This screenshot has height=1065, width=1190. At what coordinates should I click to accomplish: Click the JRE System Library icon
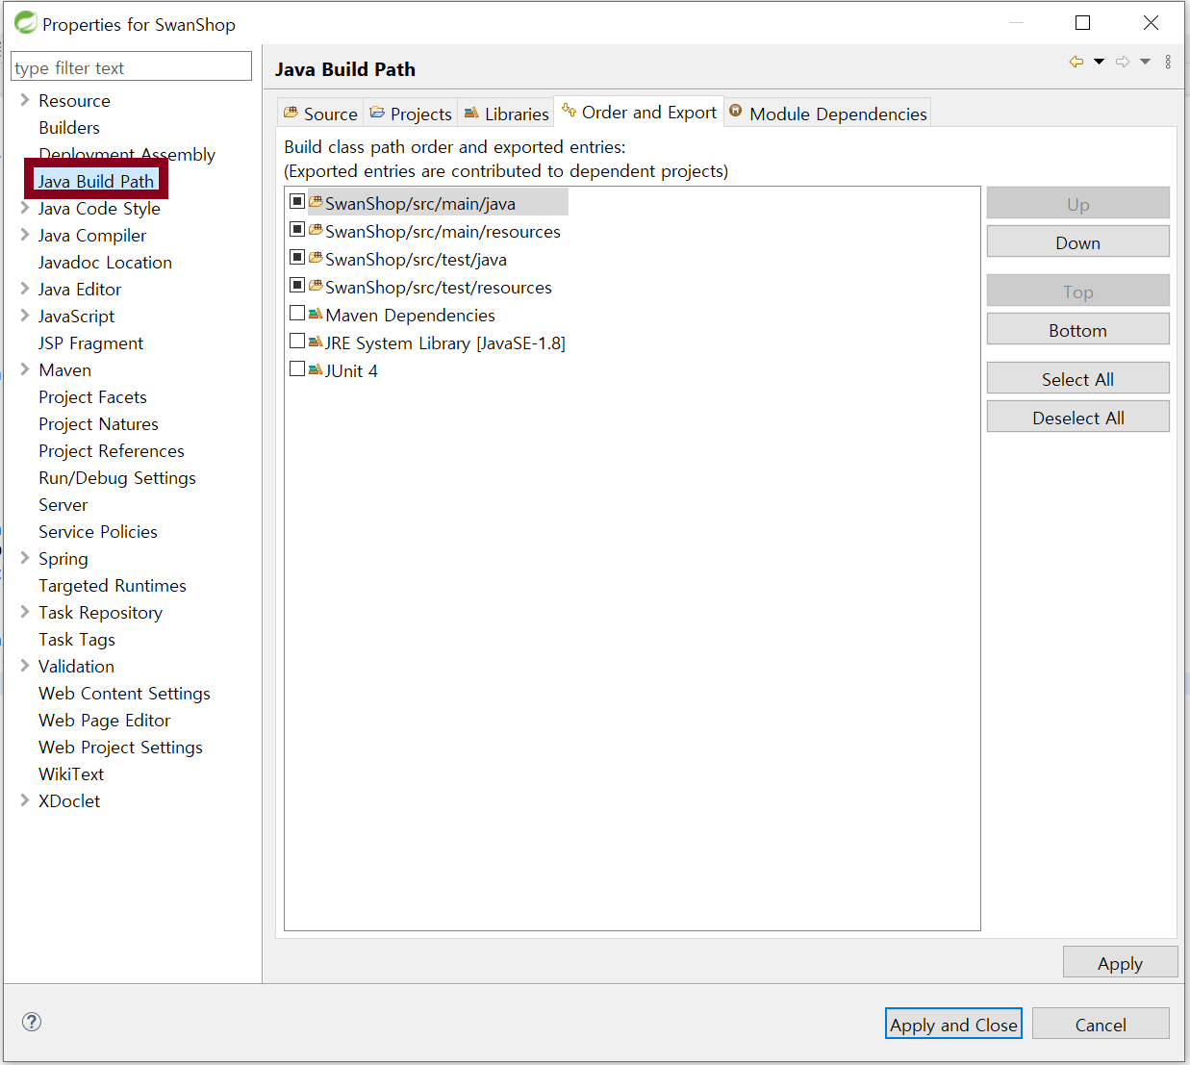pos(316,342)
